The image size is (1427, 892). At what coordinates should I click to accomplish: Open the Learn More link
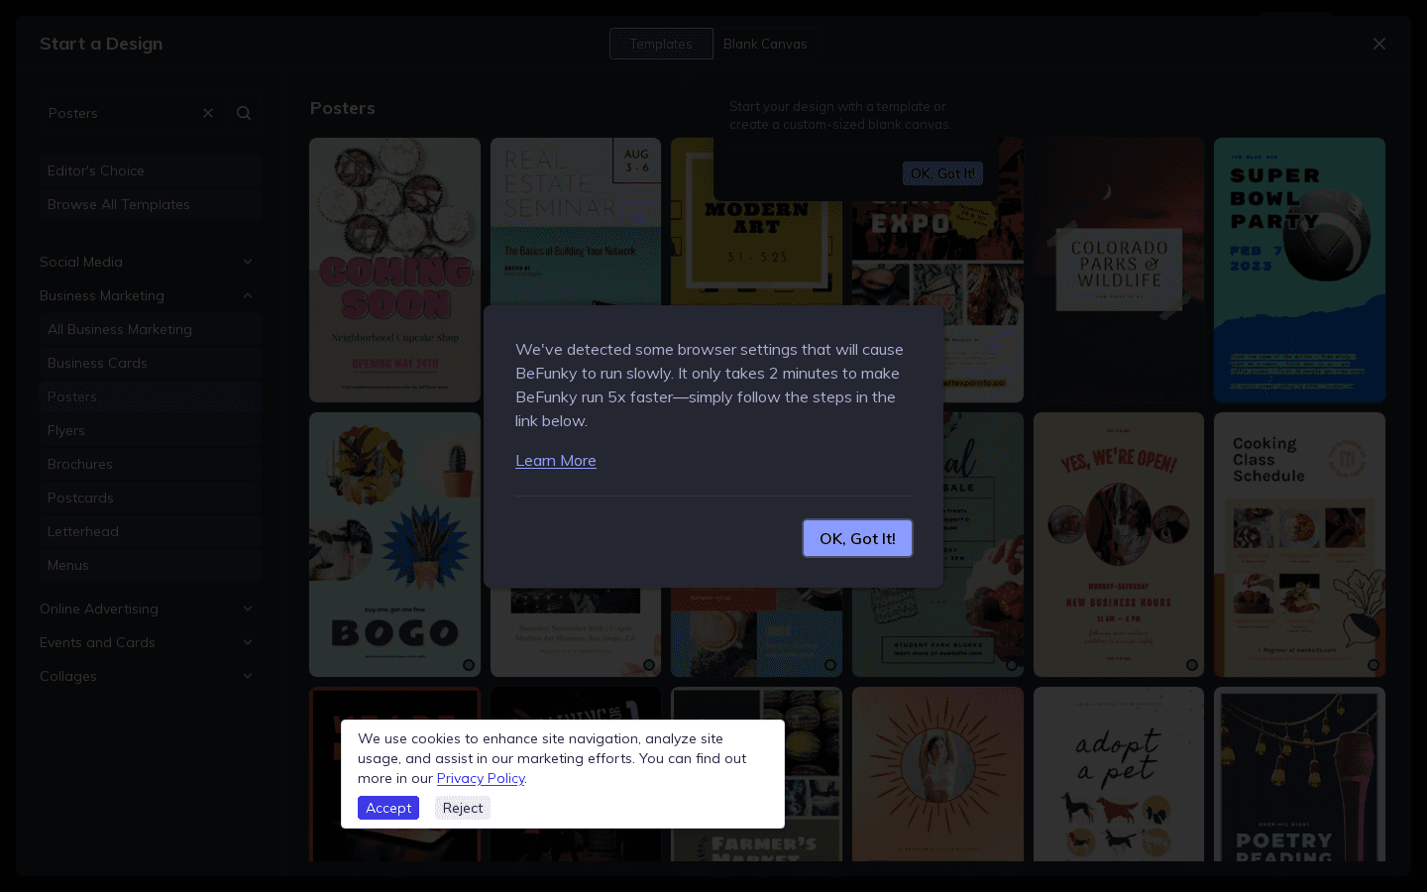coord(555,460)
